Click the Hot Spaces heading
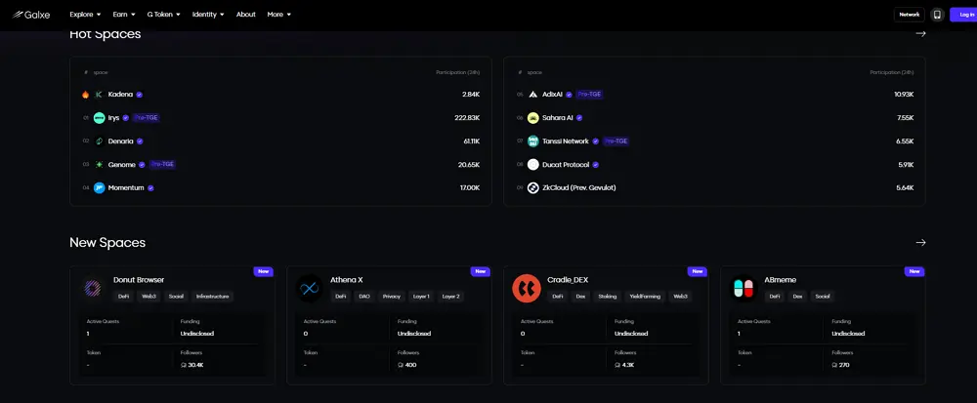This screenshot has height=403, width=977. [x=105, y=34]
